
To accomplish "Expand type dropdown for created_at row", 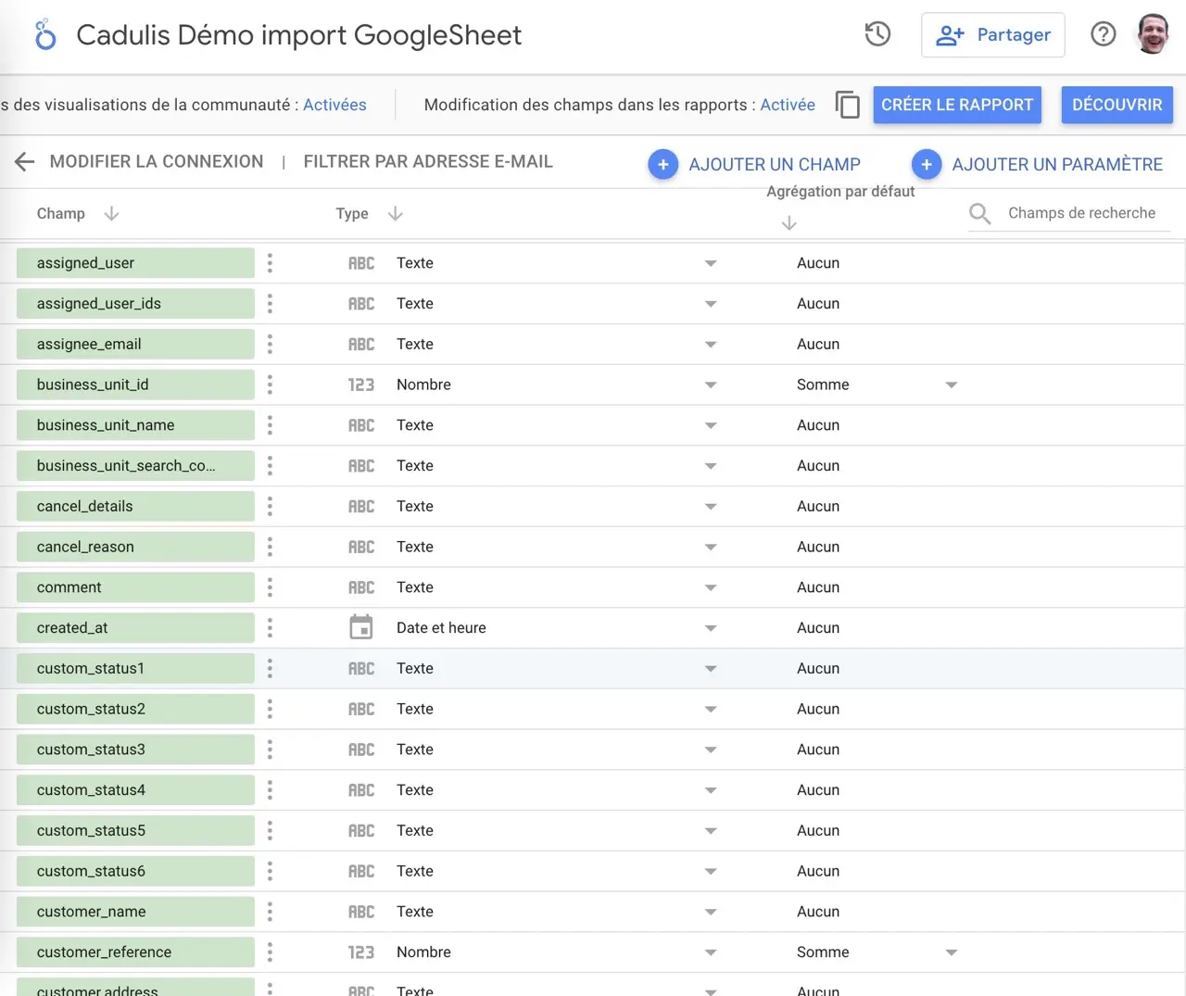I will (711, 628).
